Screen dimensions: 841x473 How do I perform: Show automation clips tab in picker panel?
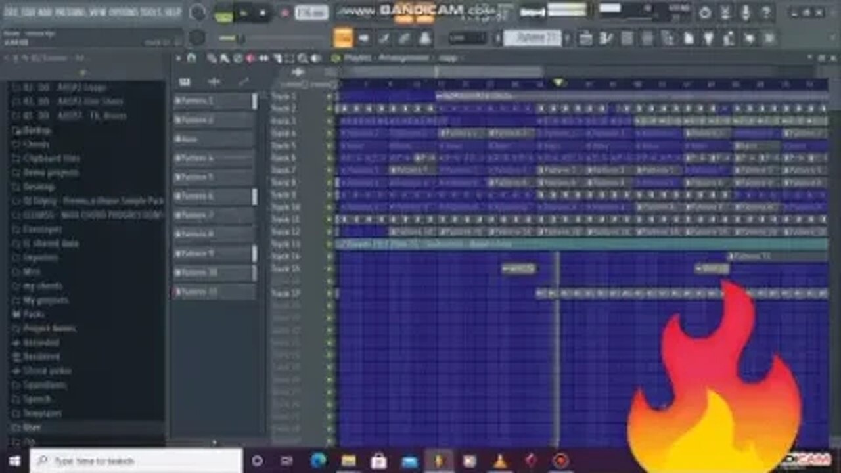pos(244,81)
